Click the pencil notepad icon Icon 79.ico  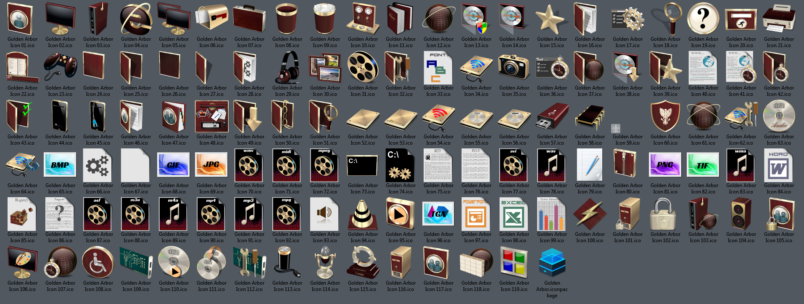point(590,165)
